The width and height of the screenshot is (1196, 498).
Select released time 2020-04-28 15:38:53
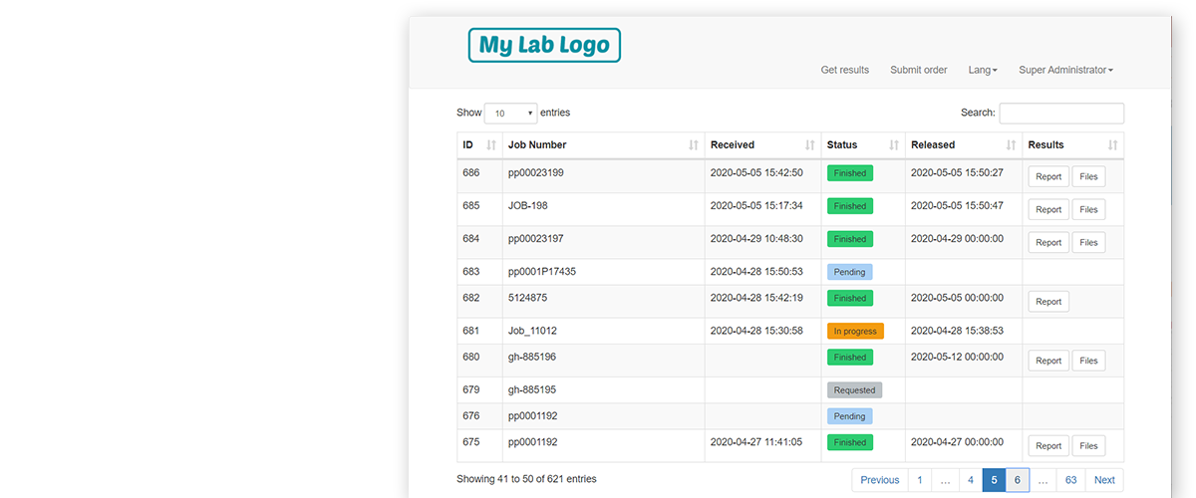[957, 331]
